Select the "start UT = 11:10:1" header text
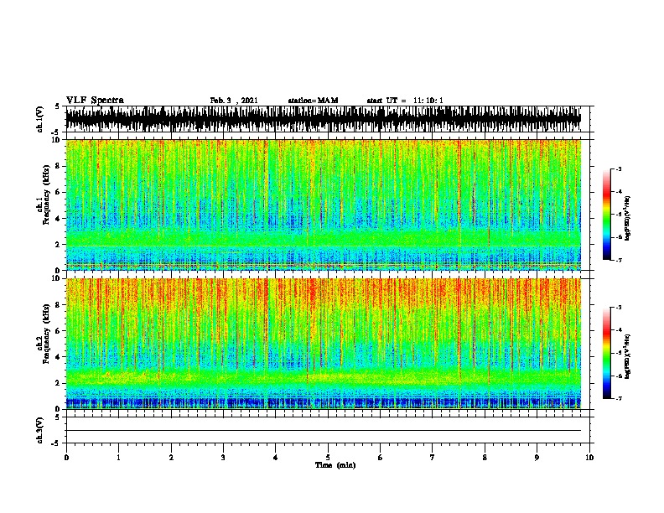Image resolution: width=664 pixels, height=513 pixels. [x=405, y=101]
